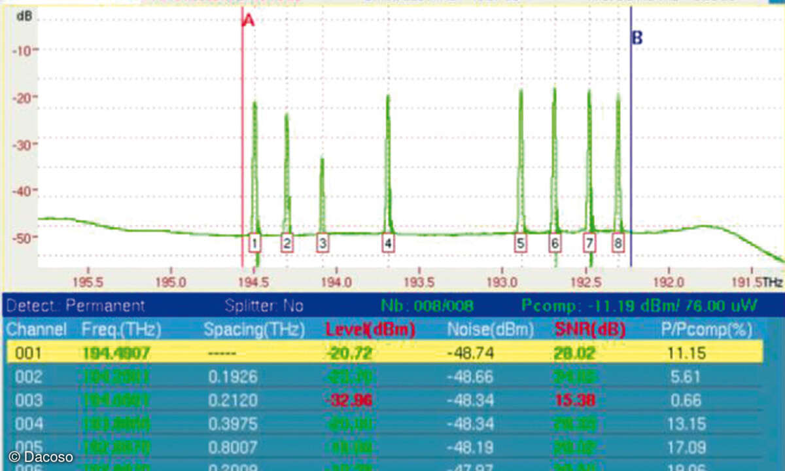Click frequency value 194.4907
785x471 pixels.
click(x=116, y=353)
